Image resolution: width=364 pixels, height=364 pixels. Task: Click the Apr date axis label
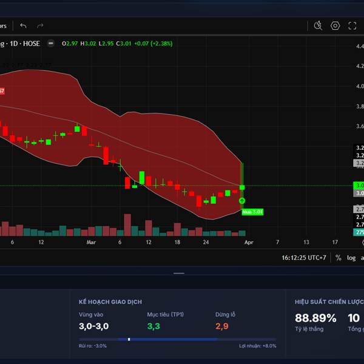(249, 242)
